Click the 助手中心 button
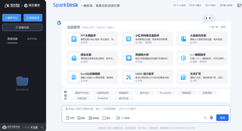The height and width of the screenshot is (131, 242). coord(12,18)
